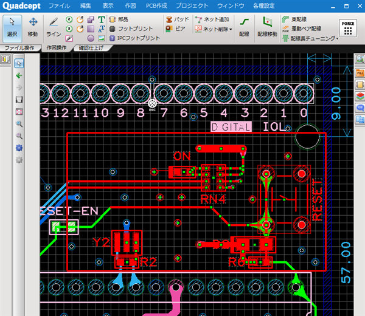Image resolution: width=365 pixels, height=316 pixels.
Task: Start the 配線 routing tool
Action: click(244, 28)
